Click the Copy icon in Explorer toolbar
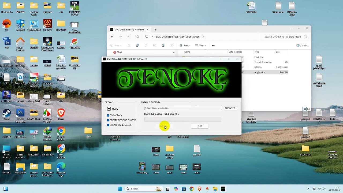Image resolution: width=343 pixels, height=193 pixels. (x=137, y=46)
